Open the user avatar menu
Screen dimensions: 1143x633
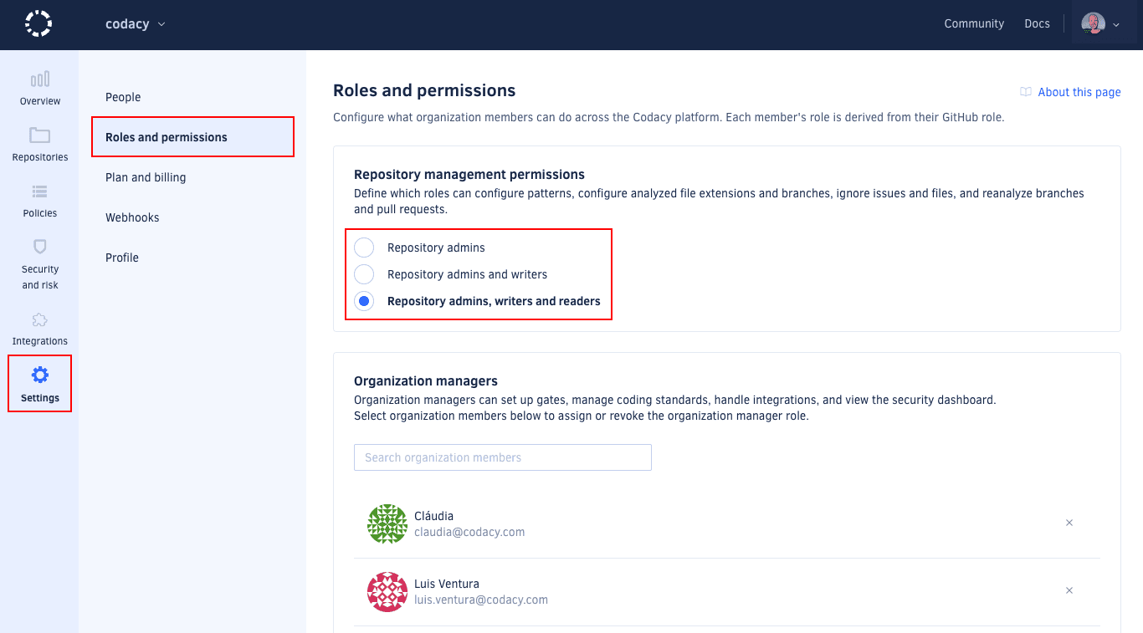tap(1092, 23)
